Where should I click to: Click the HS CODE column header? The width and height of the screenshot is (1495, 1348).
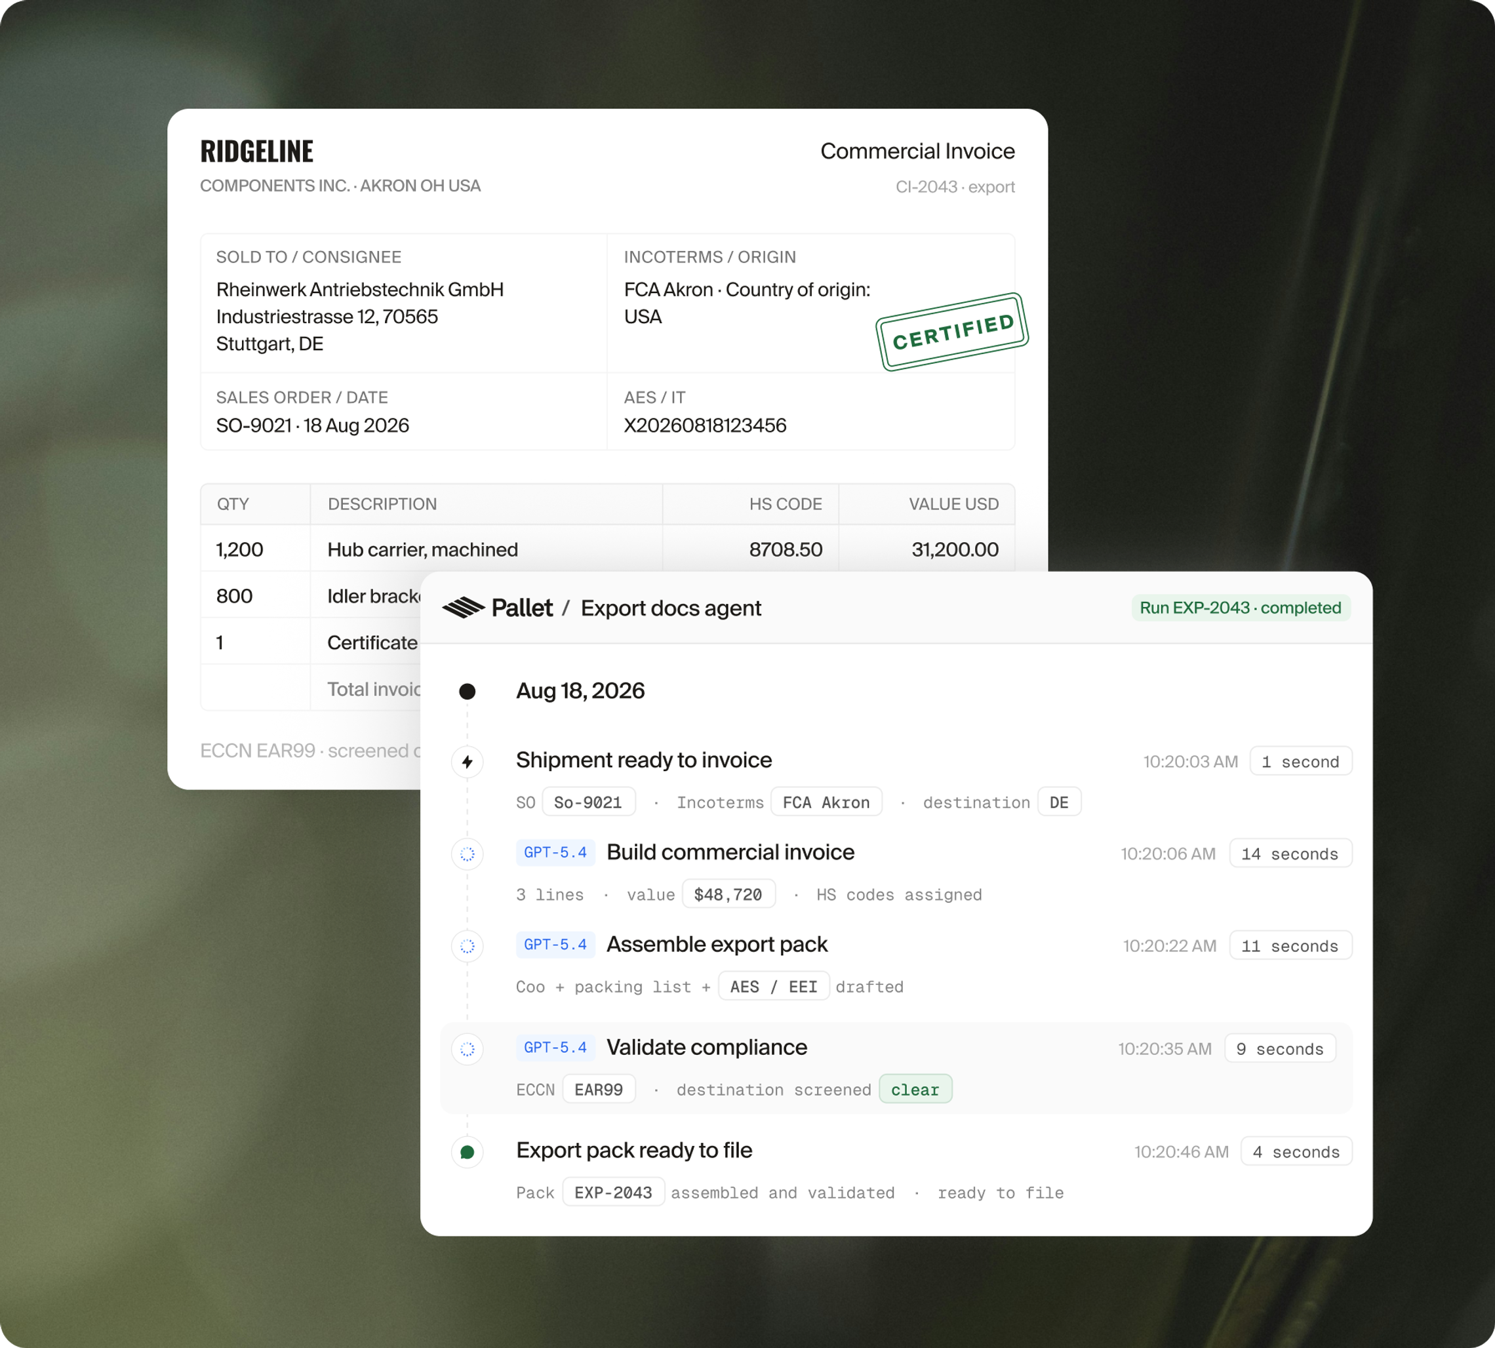[x=786, y=504]
